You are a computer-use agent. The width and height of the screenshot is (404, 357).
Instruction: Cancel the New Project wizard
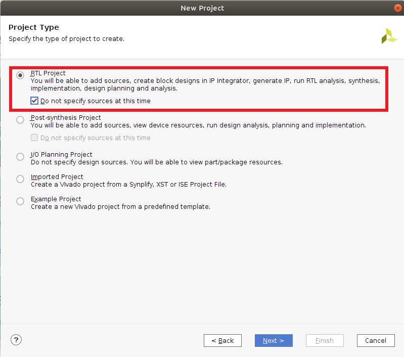pos(375,340)
